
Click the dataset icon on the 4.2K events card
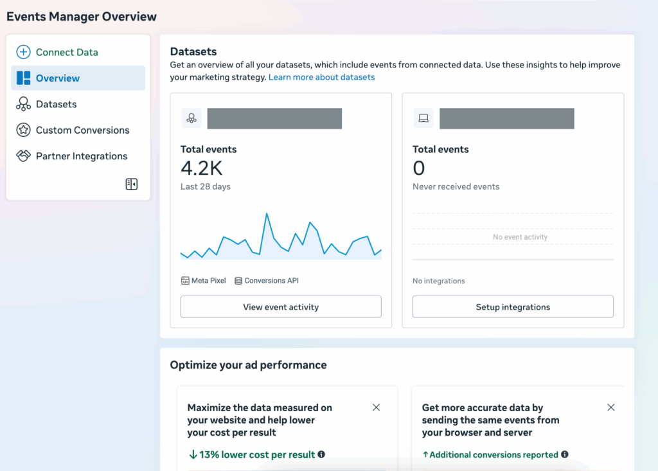coord(191,118)
